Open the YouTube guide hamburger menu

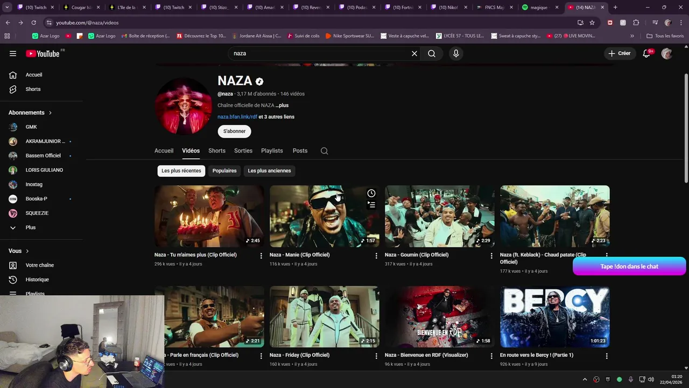coord(13,53)
